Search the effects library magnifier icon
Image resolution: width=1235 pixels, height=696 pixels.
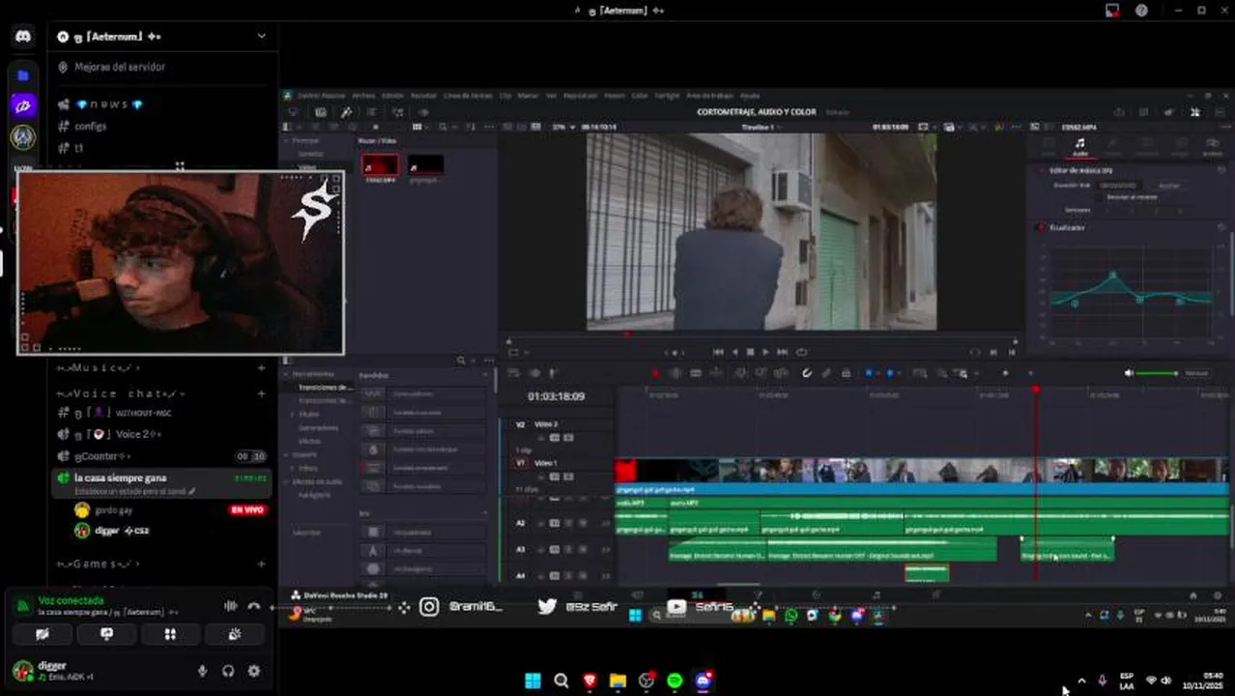(x=461, y=361)
